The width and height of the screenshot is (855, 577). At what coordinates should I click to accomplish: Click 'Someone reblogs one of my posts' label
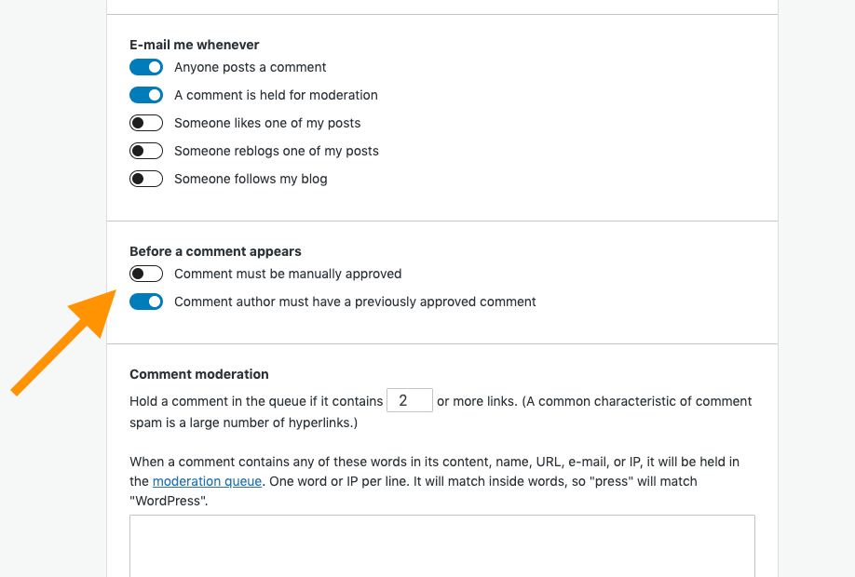[277, 151]
